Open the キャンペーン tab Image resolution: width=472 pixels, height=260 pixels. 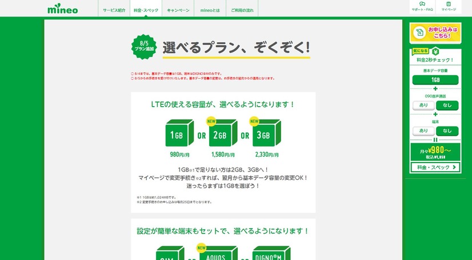[178, 10]
